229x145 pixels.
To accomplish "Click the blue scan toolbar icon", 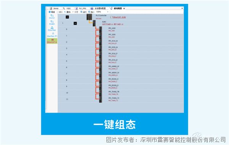I will pyautogui.click(x=50, y=12).
